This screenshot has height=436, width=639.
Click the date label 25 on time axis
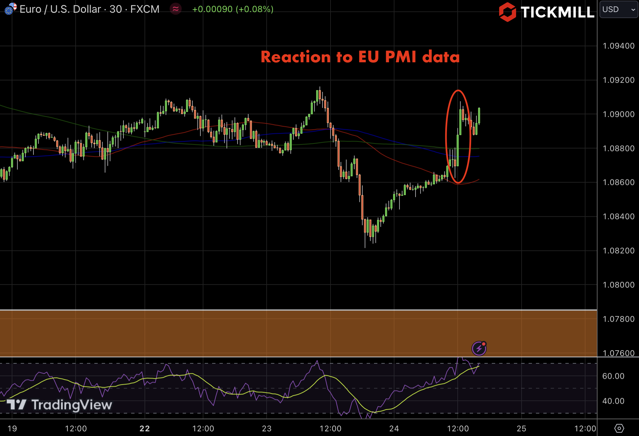point(522,429)
